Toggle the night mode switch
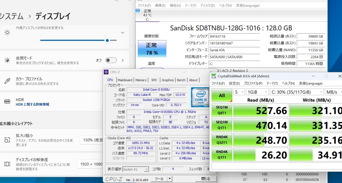This screenshot has height=183, width=342. [111, 60]
